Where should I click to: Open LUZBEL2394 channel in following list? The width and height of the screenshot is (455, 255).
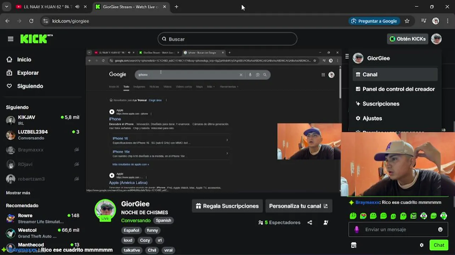click(x=43, y=135)
